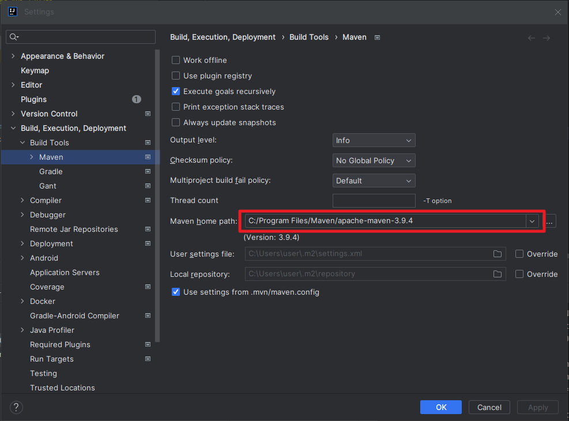
Task: Click project-level icon on Maven tree row
Action: pos(148,157)
